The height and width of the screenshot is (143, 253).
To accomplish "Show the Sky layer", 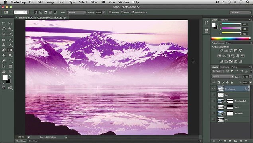I will click(214, 120).
